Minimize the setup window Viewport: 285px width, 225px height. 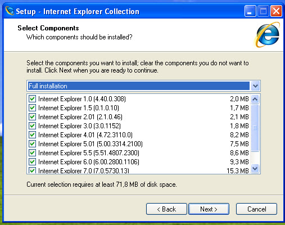coord(250,11)
